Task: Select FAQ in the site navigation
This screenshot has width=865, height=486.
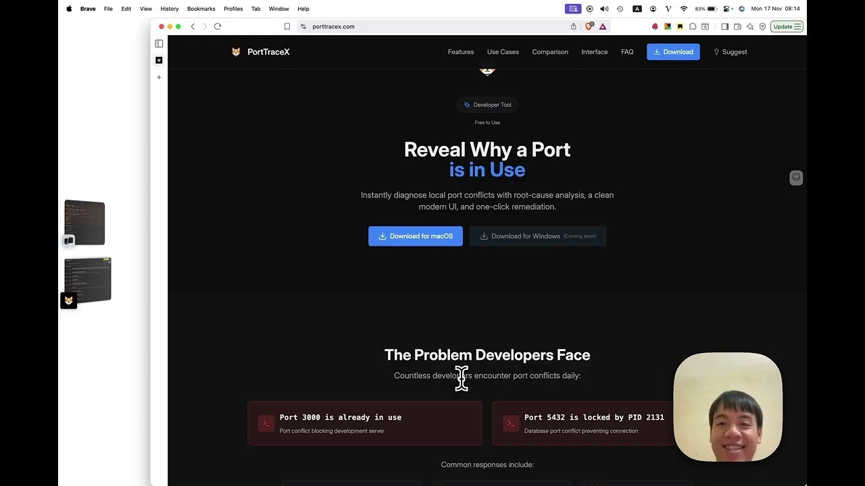Action: tap(627, 51)
